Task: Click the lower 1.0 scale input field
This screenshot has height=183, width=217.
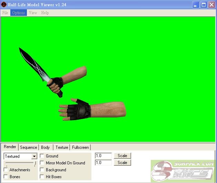Action: (x=103, y=163)
